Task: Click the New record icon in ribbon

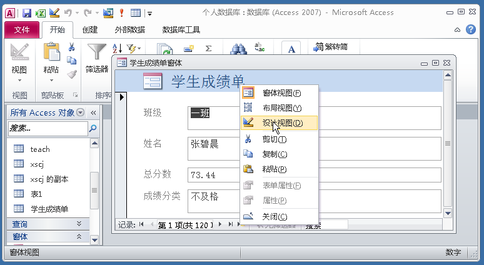Action: (x=189, y=48)
